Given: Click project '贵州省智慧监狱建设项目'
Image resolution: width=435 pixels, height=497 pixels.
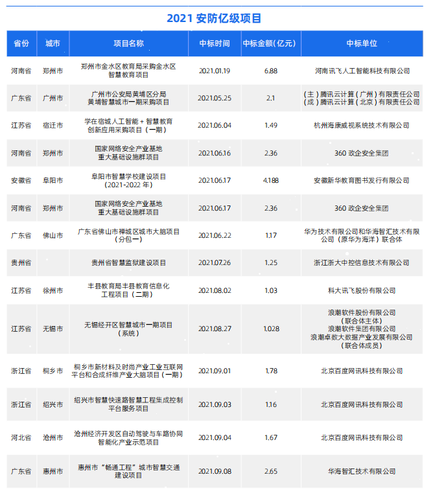Looking at the screenshot, I should [128, 263].
